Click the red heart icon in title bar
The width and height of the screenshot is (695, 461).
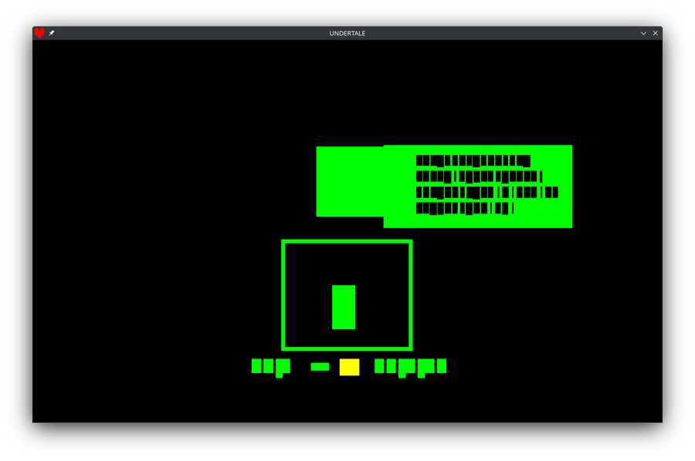pos(39,33)
